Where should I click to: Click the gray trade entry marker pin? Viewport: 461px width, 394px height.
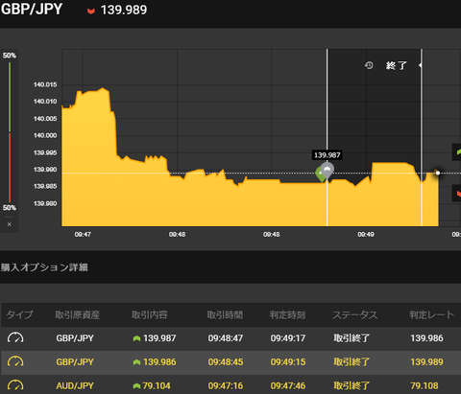pos(328,171)
